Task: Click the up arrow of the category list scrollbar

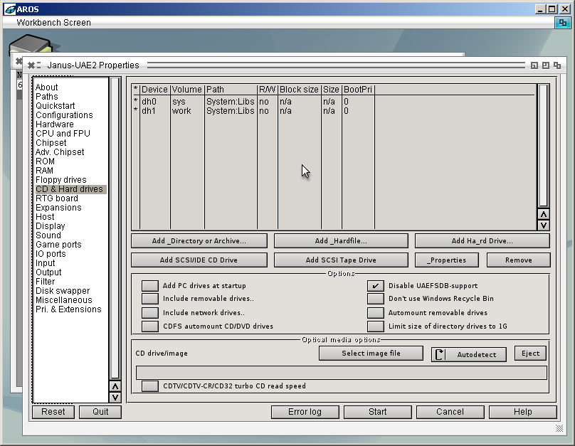Action: pos(115,387)
